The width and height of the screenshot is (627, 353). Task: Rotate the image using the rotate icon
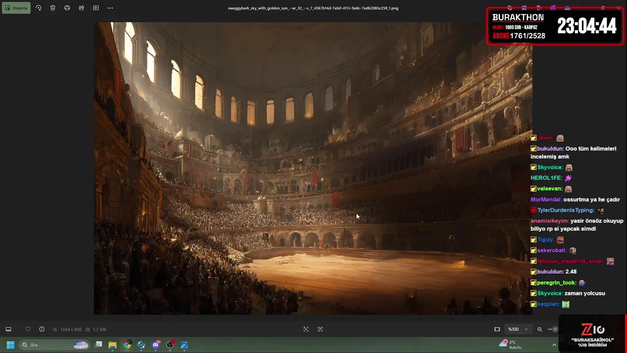(39, 8)
